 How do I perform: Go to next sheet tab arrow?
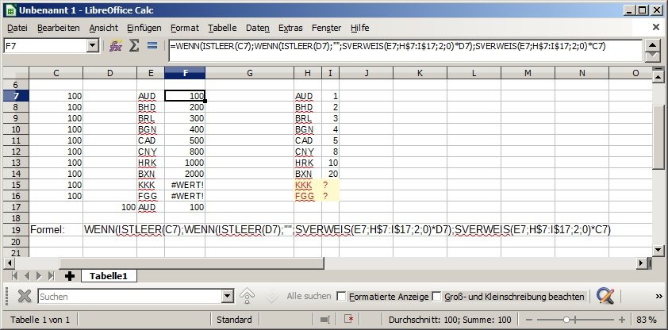click(x=39, y=276)
